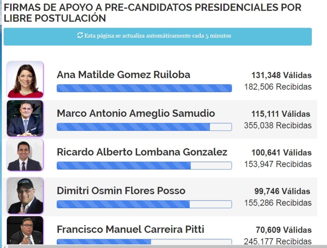
Task: Click Ricardo Lombana's signature progress bar
Action: click(x=144, y=165)
